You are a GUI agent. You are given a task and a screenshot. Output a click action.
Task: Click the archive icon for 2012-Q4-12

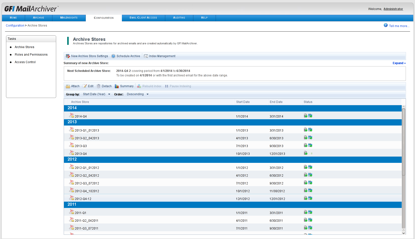[x=72, y=198]
